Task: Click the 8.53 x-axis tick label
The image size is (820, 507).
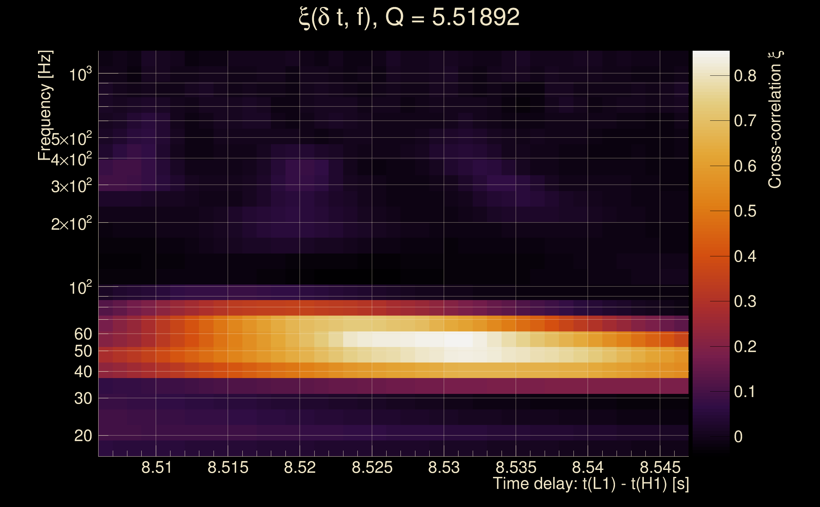Action: (444, 467)
